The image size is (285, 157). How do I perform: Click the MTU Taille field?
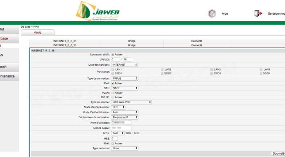pos(137,133)
